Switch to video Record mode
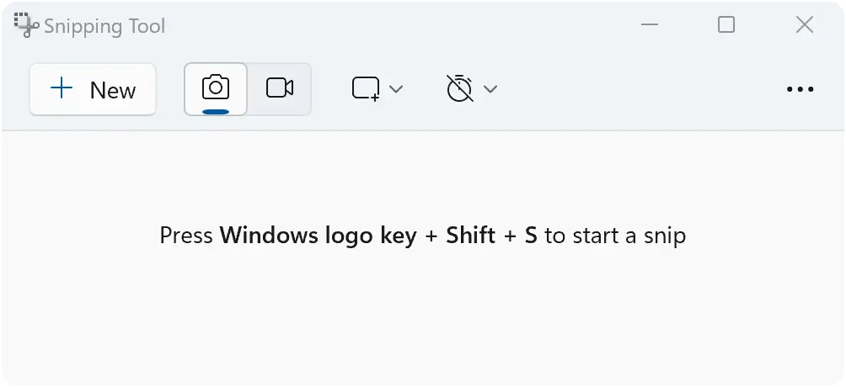846x387 pixels. pyautogui.click(x=280, y=89)
